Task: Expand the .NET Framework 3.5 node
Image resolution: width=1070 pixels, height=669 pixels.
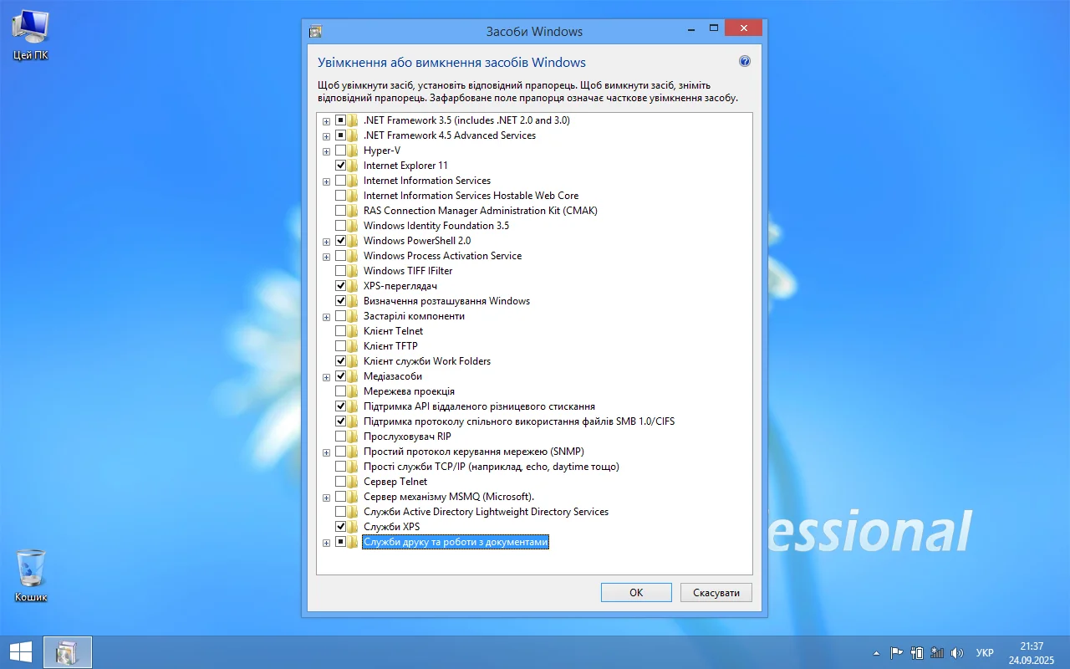Action: coord(326,121)
